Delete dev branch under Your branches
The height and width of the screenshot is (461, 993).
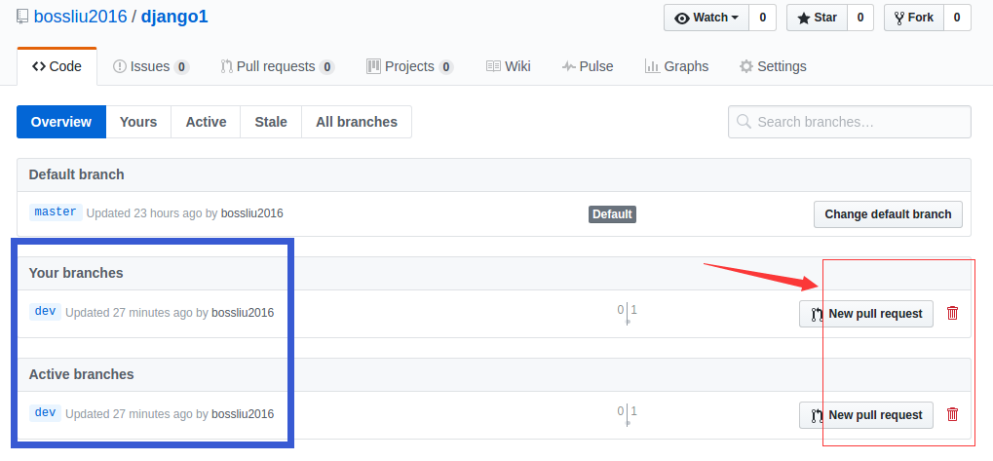952,313
